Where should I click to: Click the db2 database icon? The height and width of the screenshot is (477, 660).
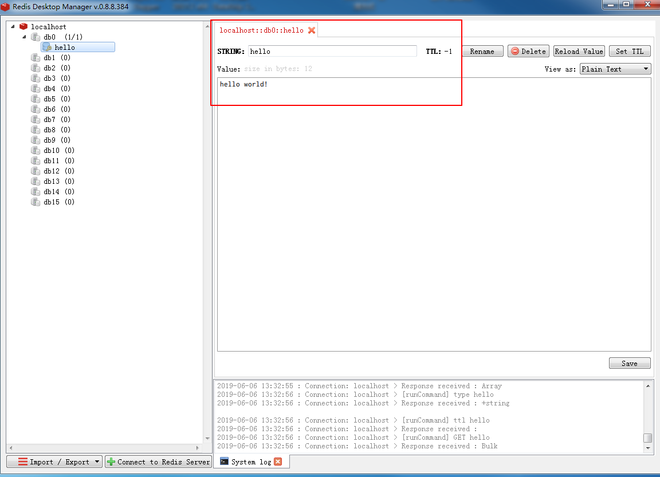click(x=36, y=68)
